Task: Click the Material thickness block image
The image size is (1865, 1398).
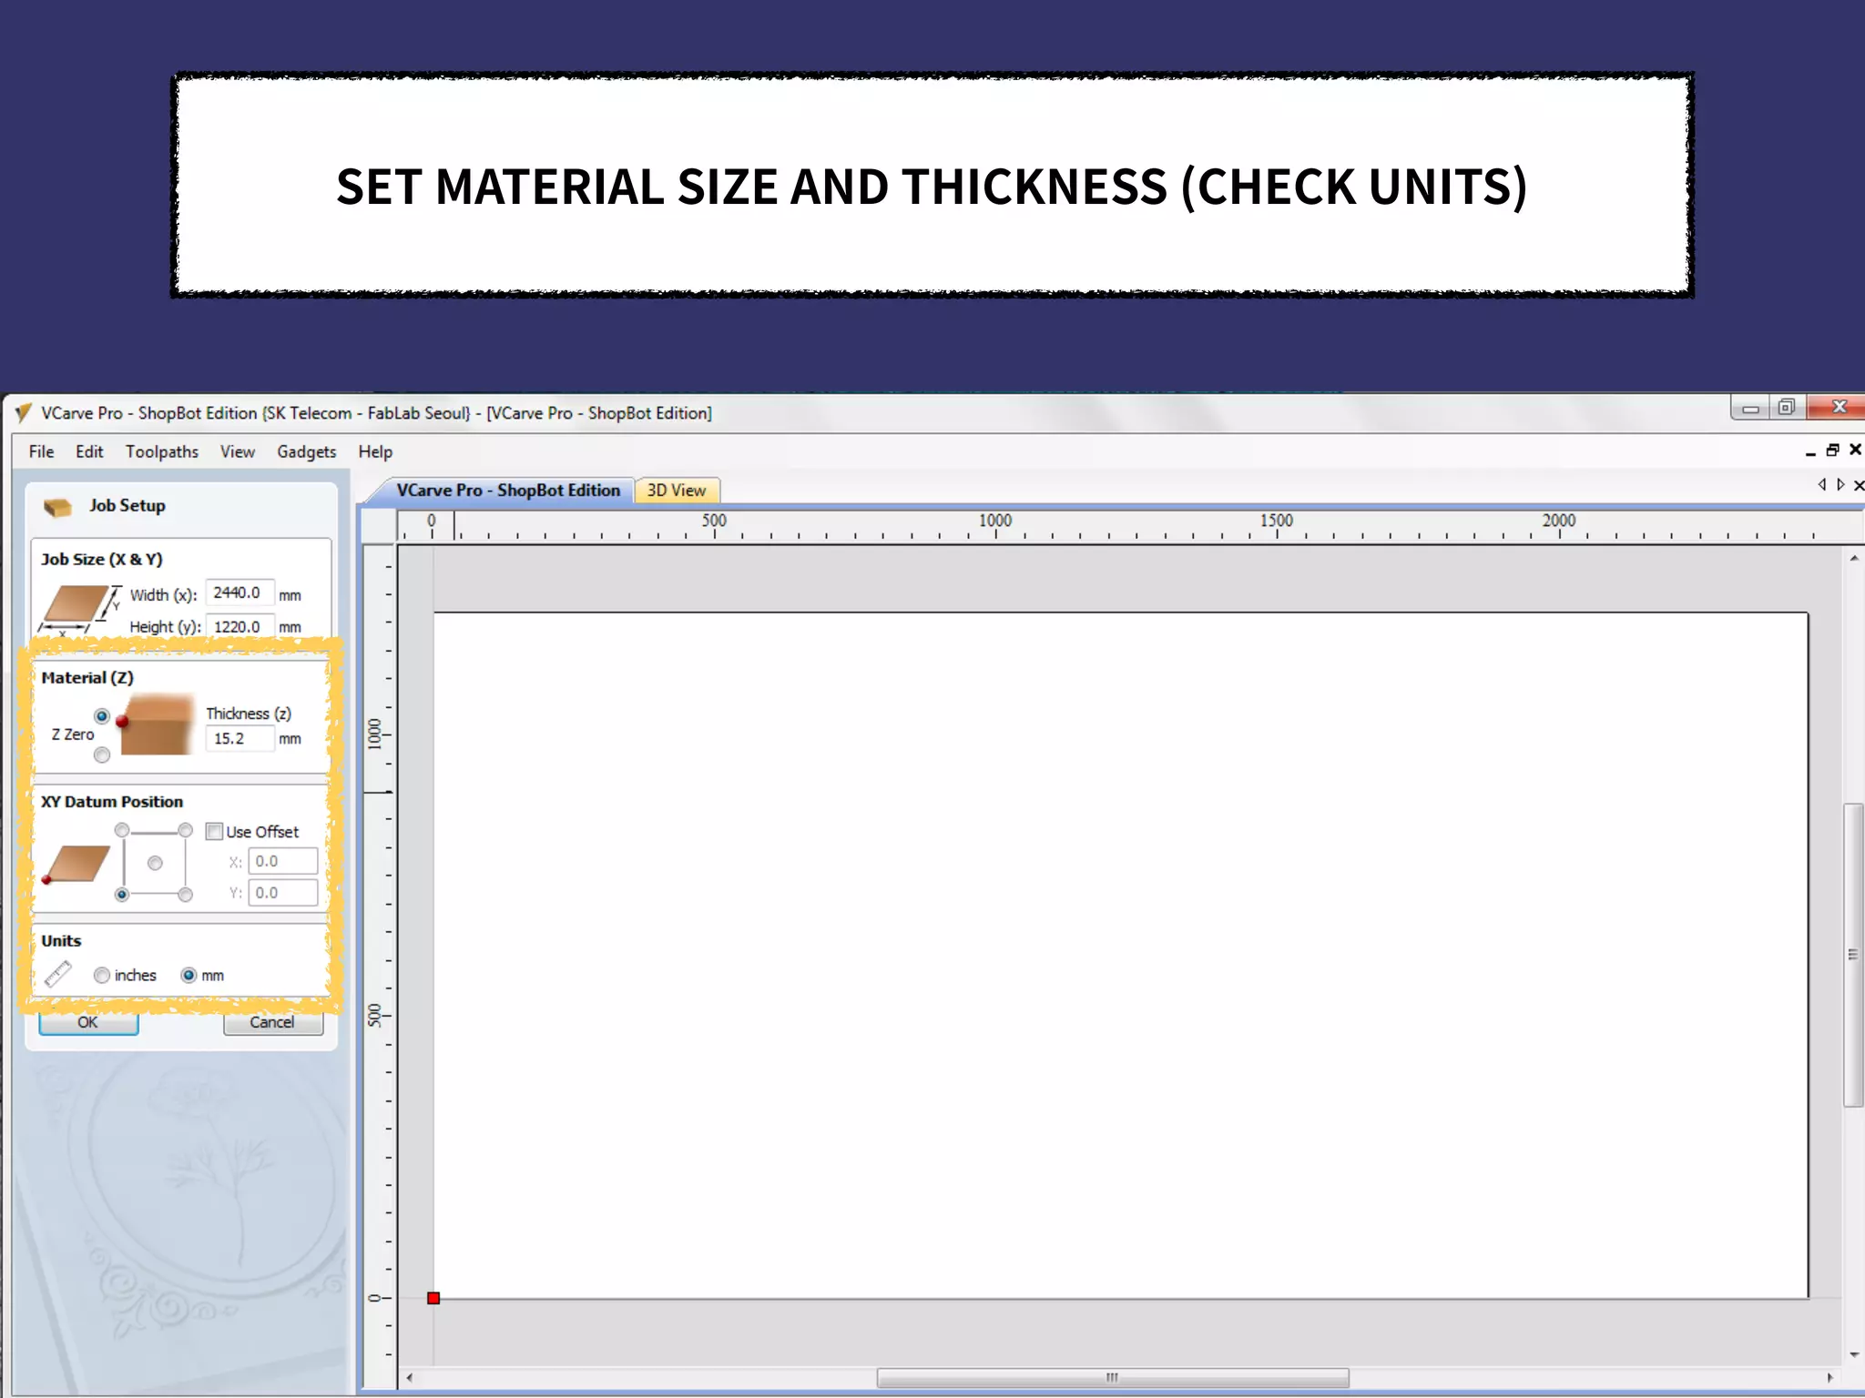Action: point(157,725)
